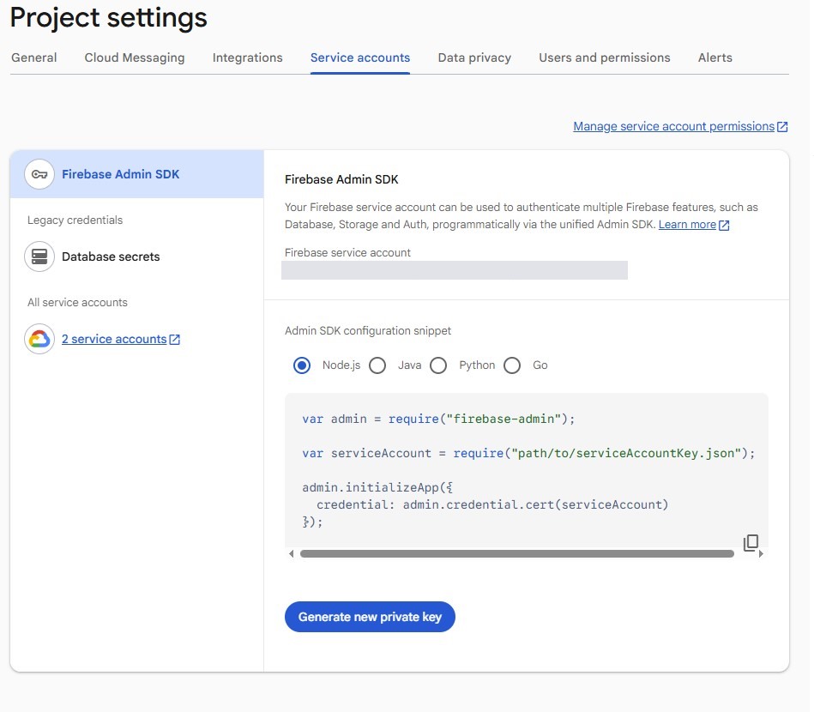Copy the code snippet with copy icon
The image size is (814, 712).
click(x=751, y=543)
